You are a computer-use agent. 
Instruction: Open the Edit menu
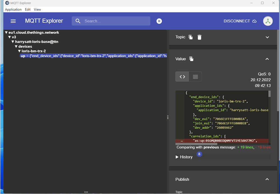(x=28, y=10)
